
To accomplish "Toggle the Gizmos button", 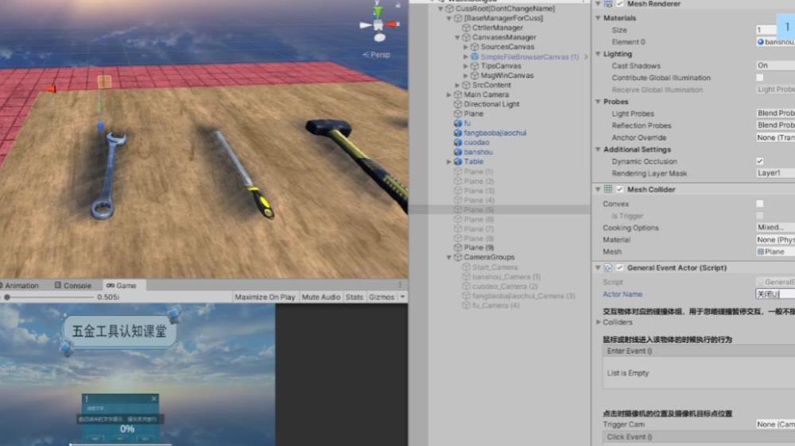I will pos(382,297).
